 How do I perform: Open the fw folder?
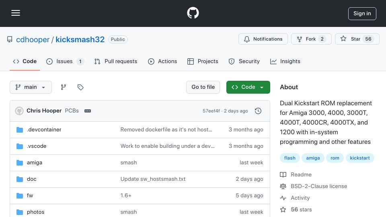30,196
